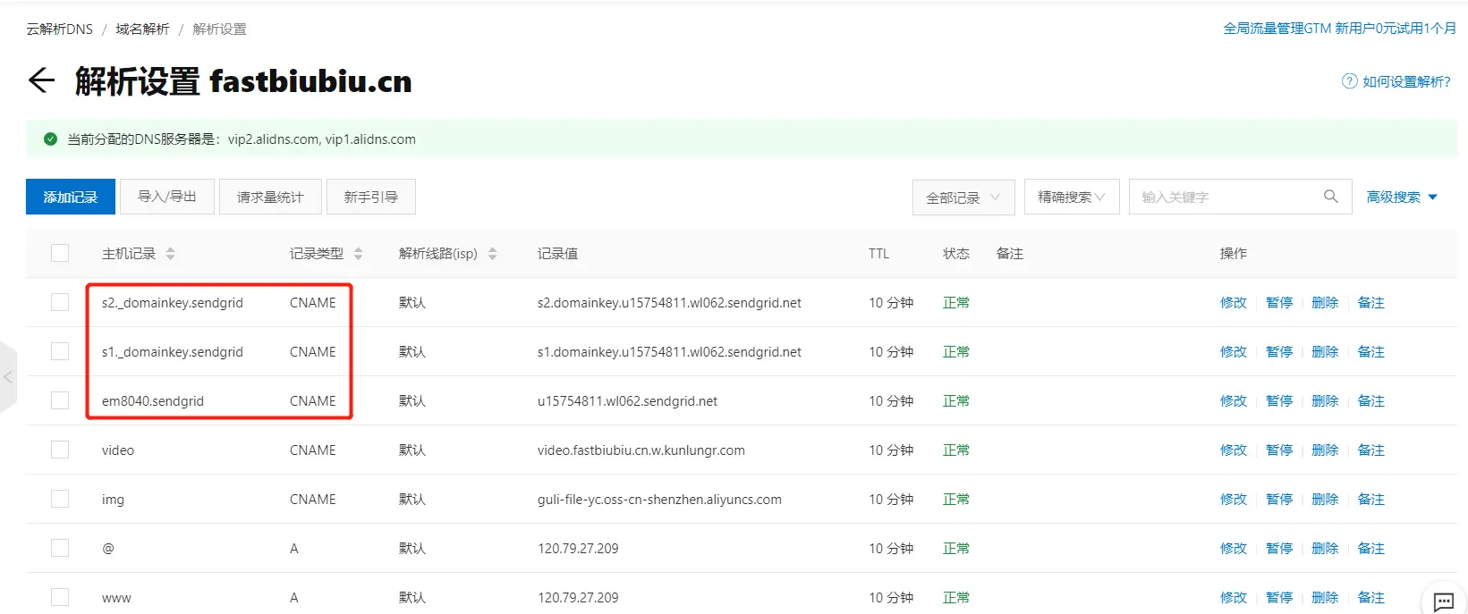Screen dimensions: 1468x614
Task: Click the help question mark icon
Action: coord(1349,81)
